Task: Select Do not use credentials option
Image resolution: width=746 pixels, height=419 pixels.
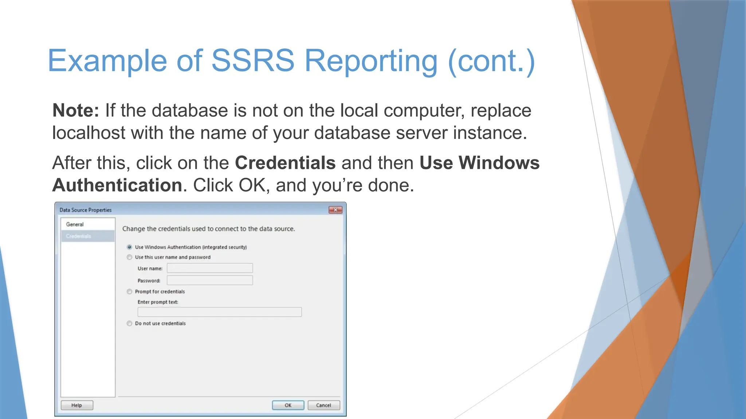Action: (129, 323)
